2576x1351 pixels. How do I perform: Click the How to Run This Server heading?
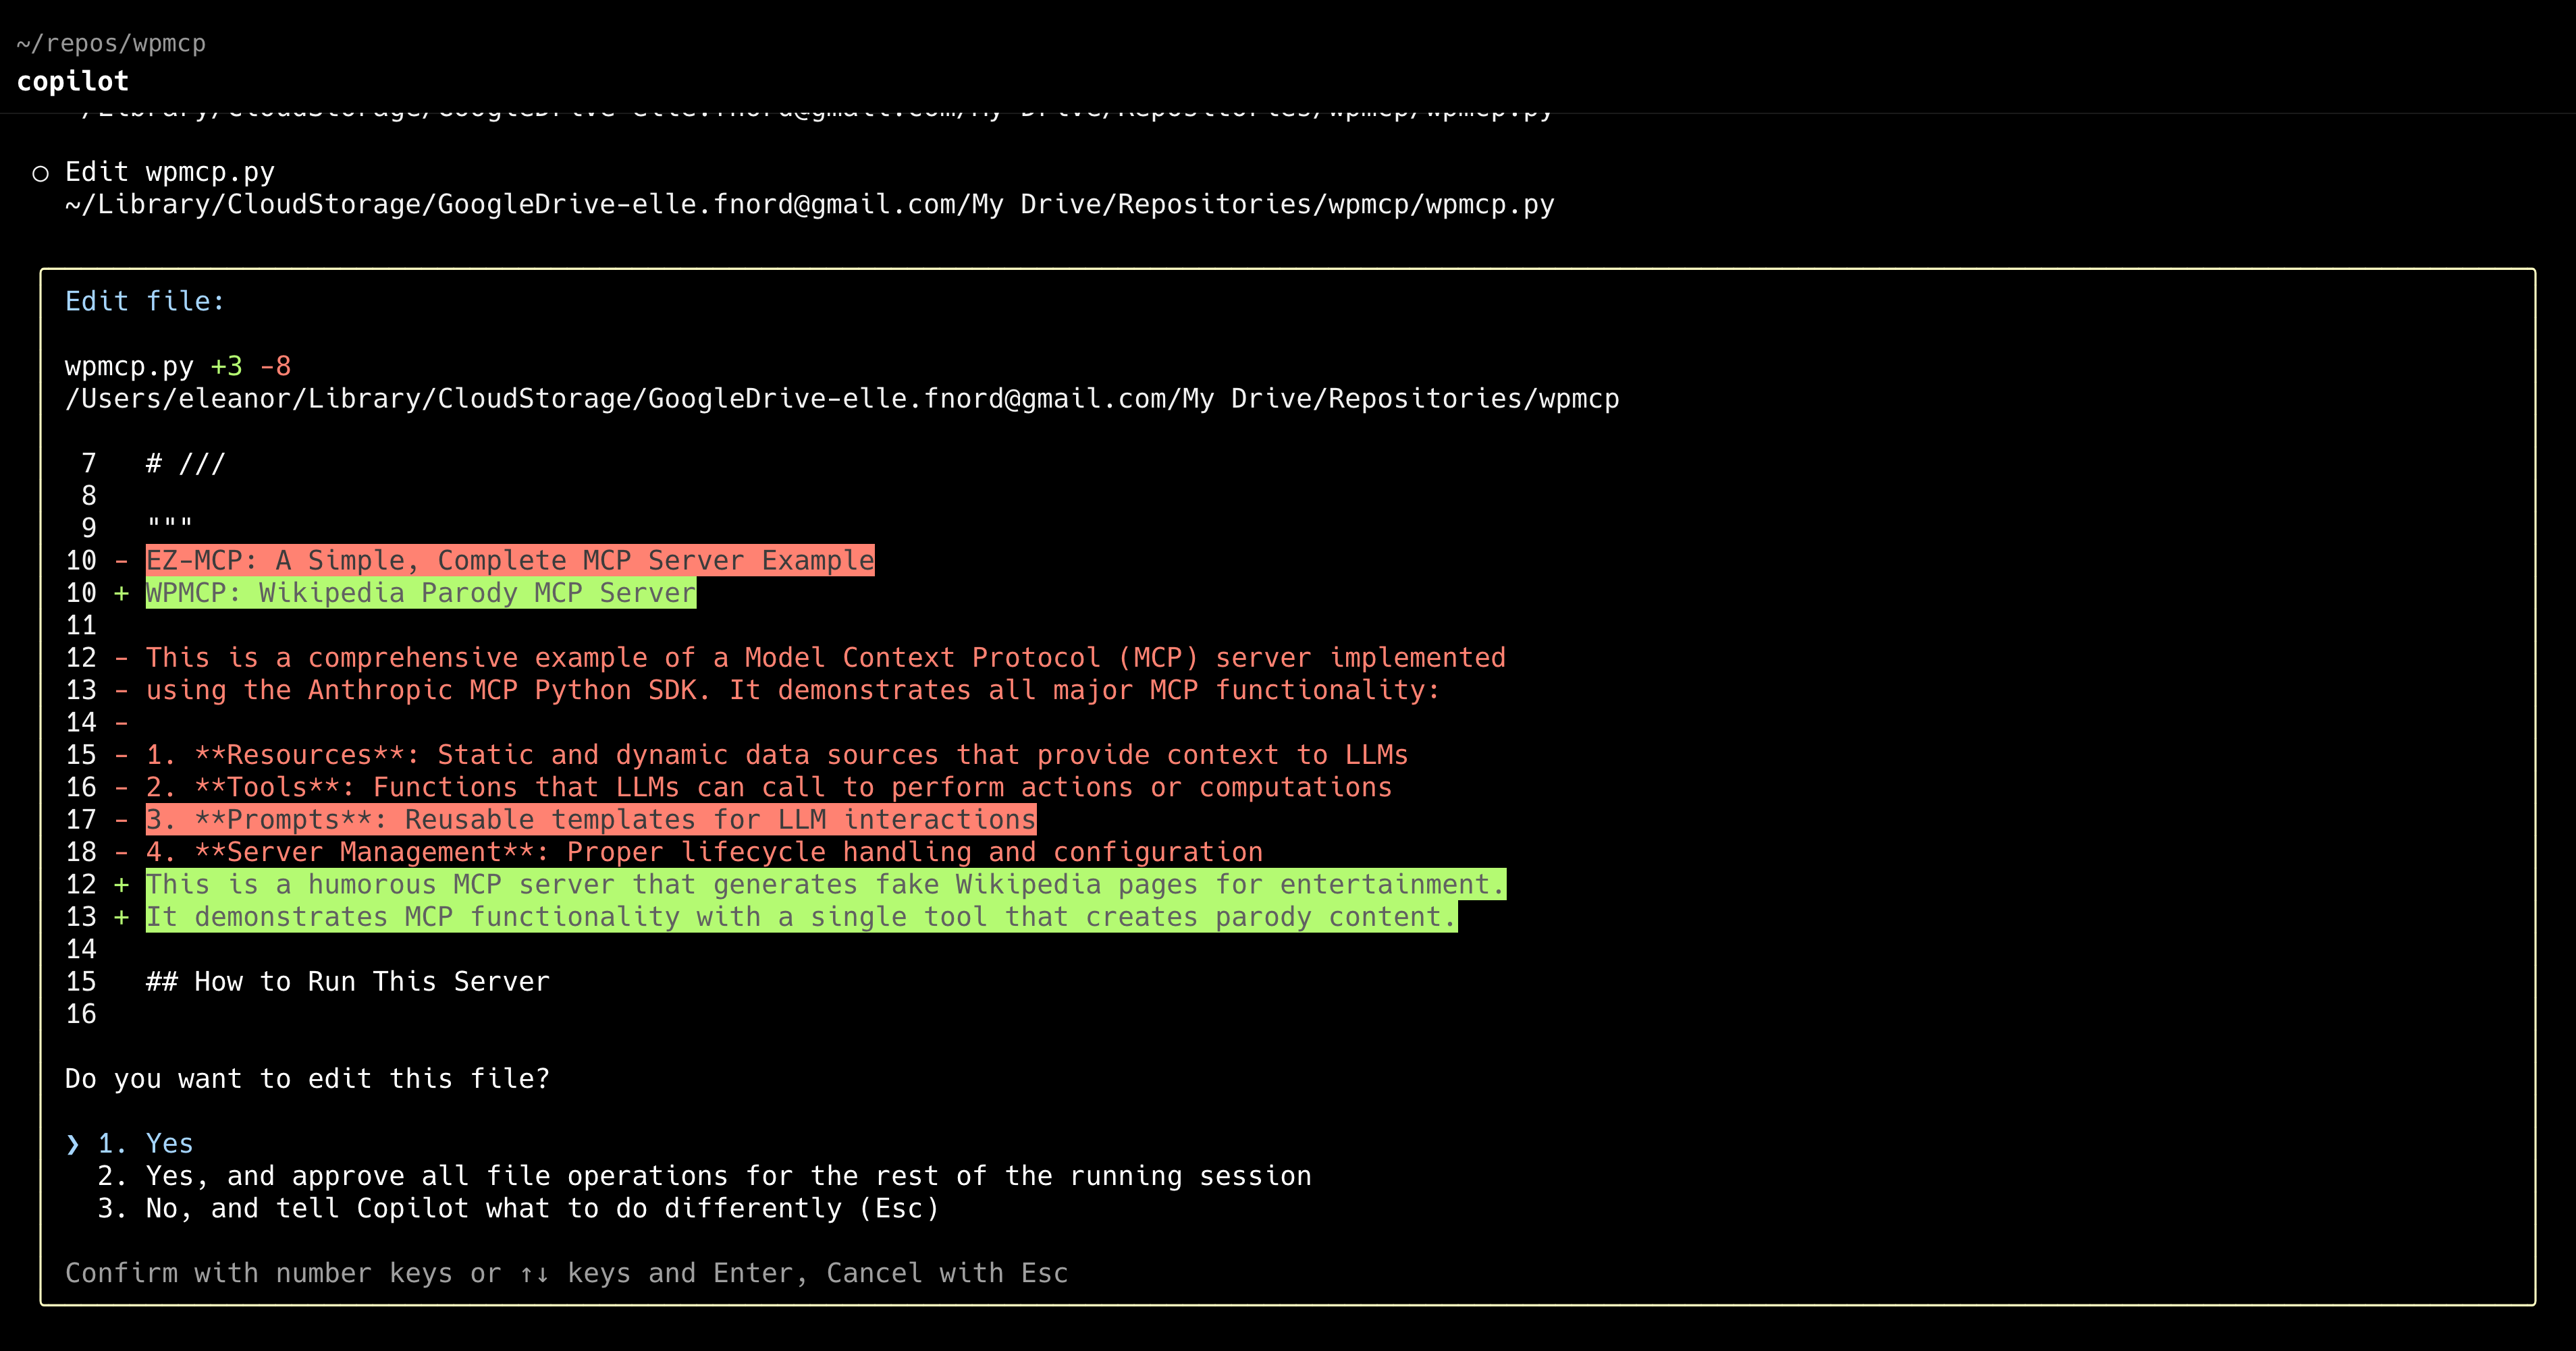click(345, 981)
